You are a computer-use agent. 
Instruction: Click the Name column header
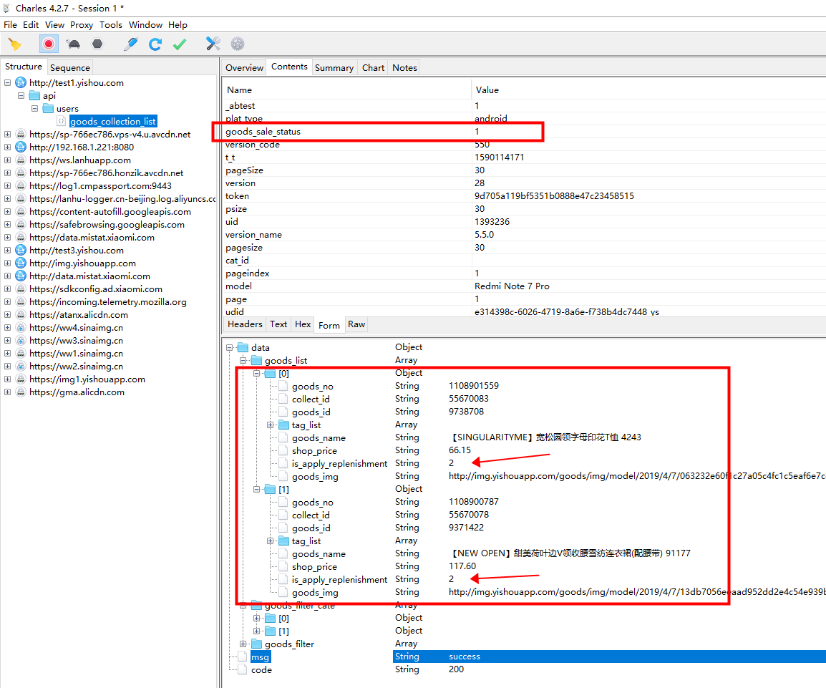346,90
